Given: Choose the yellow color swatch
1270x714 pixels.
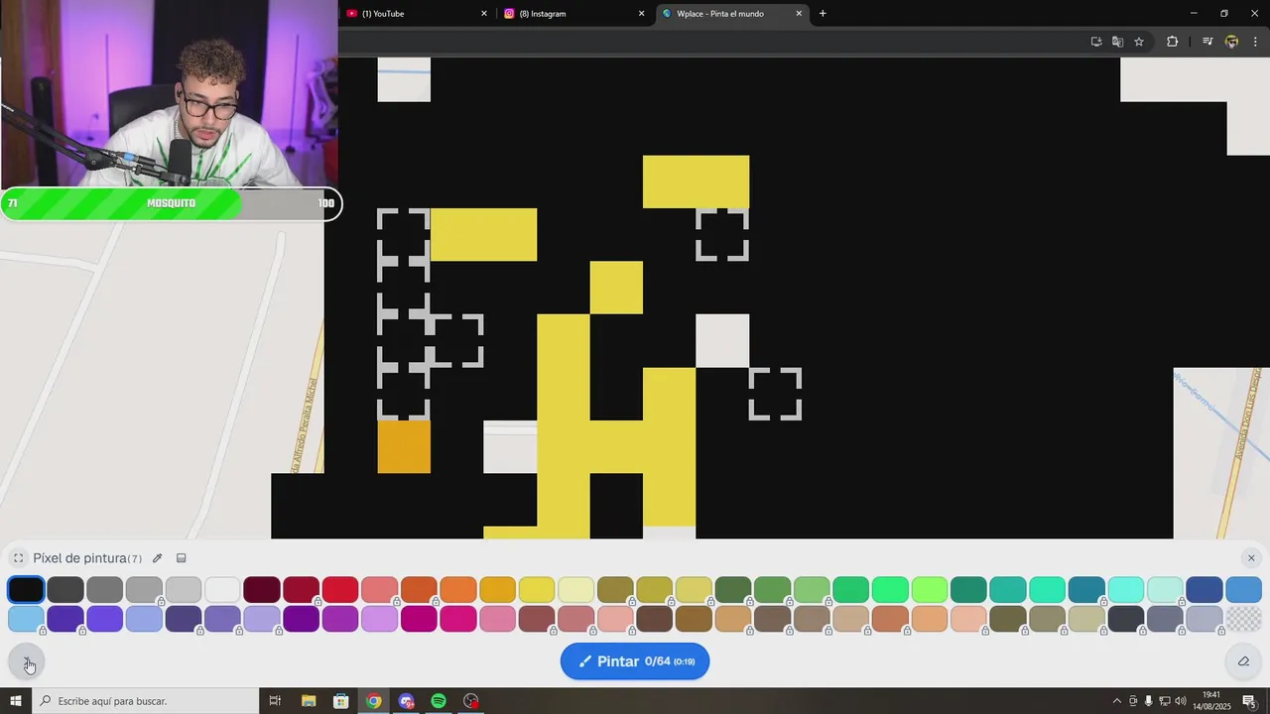Looking at the screenshot, I should click(537, 589).
